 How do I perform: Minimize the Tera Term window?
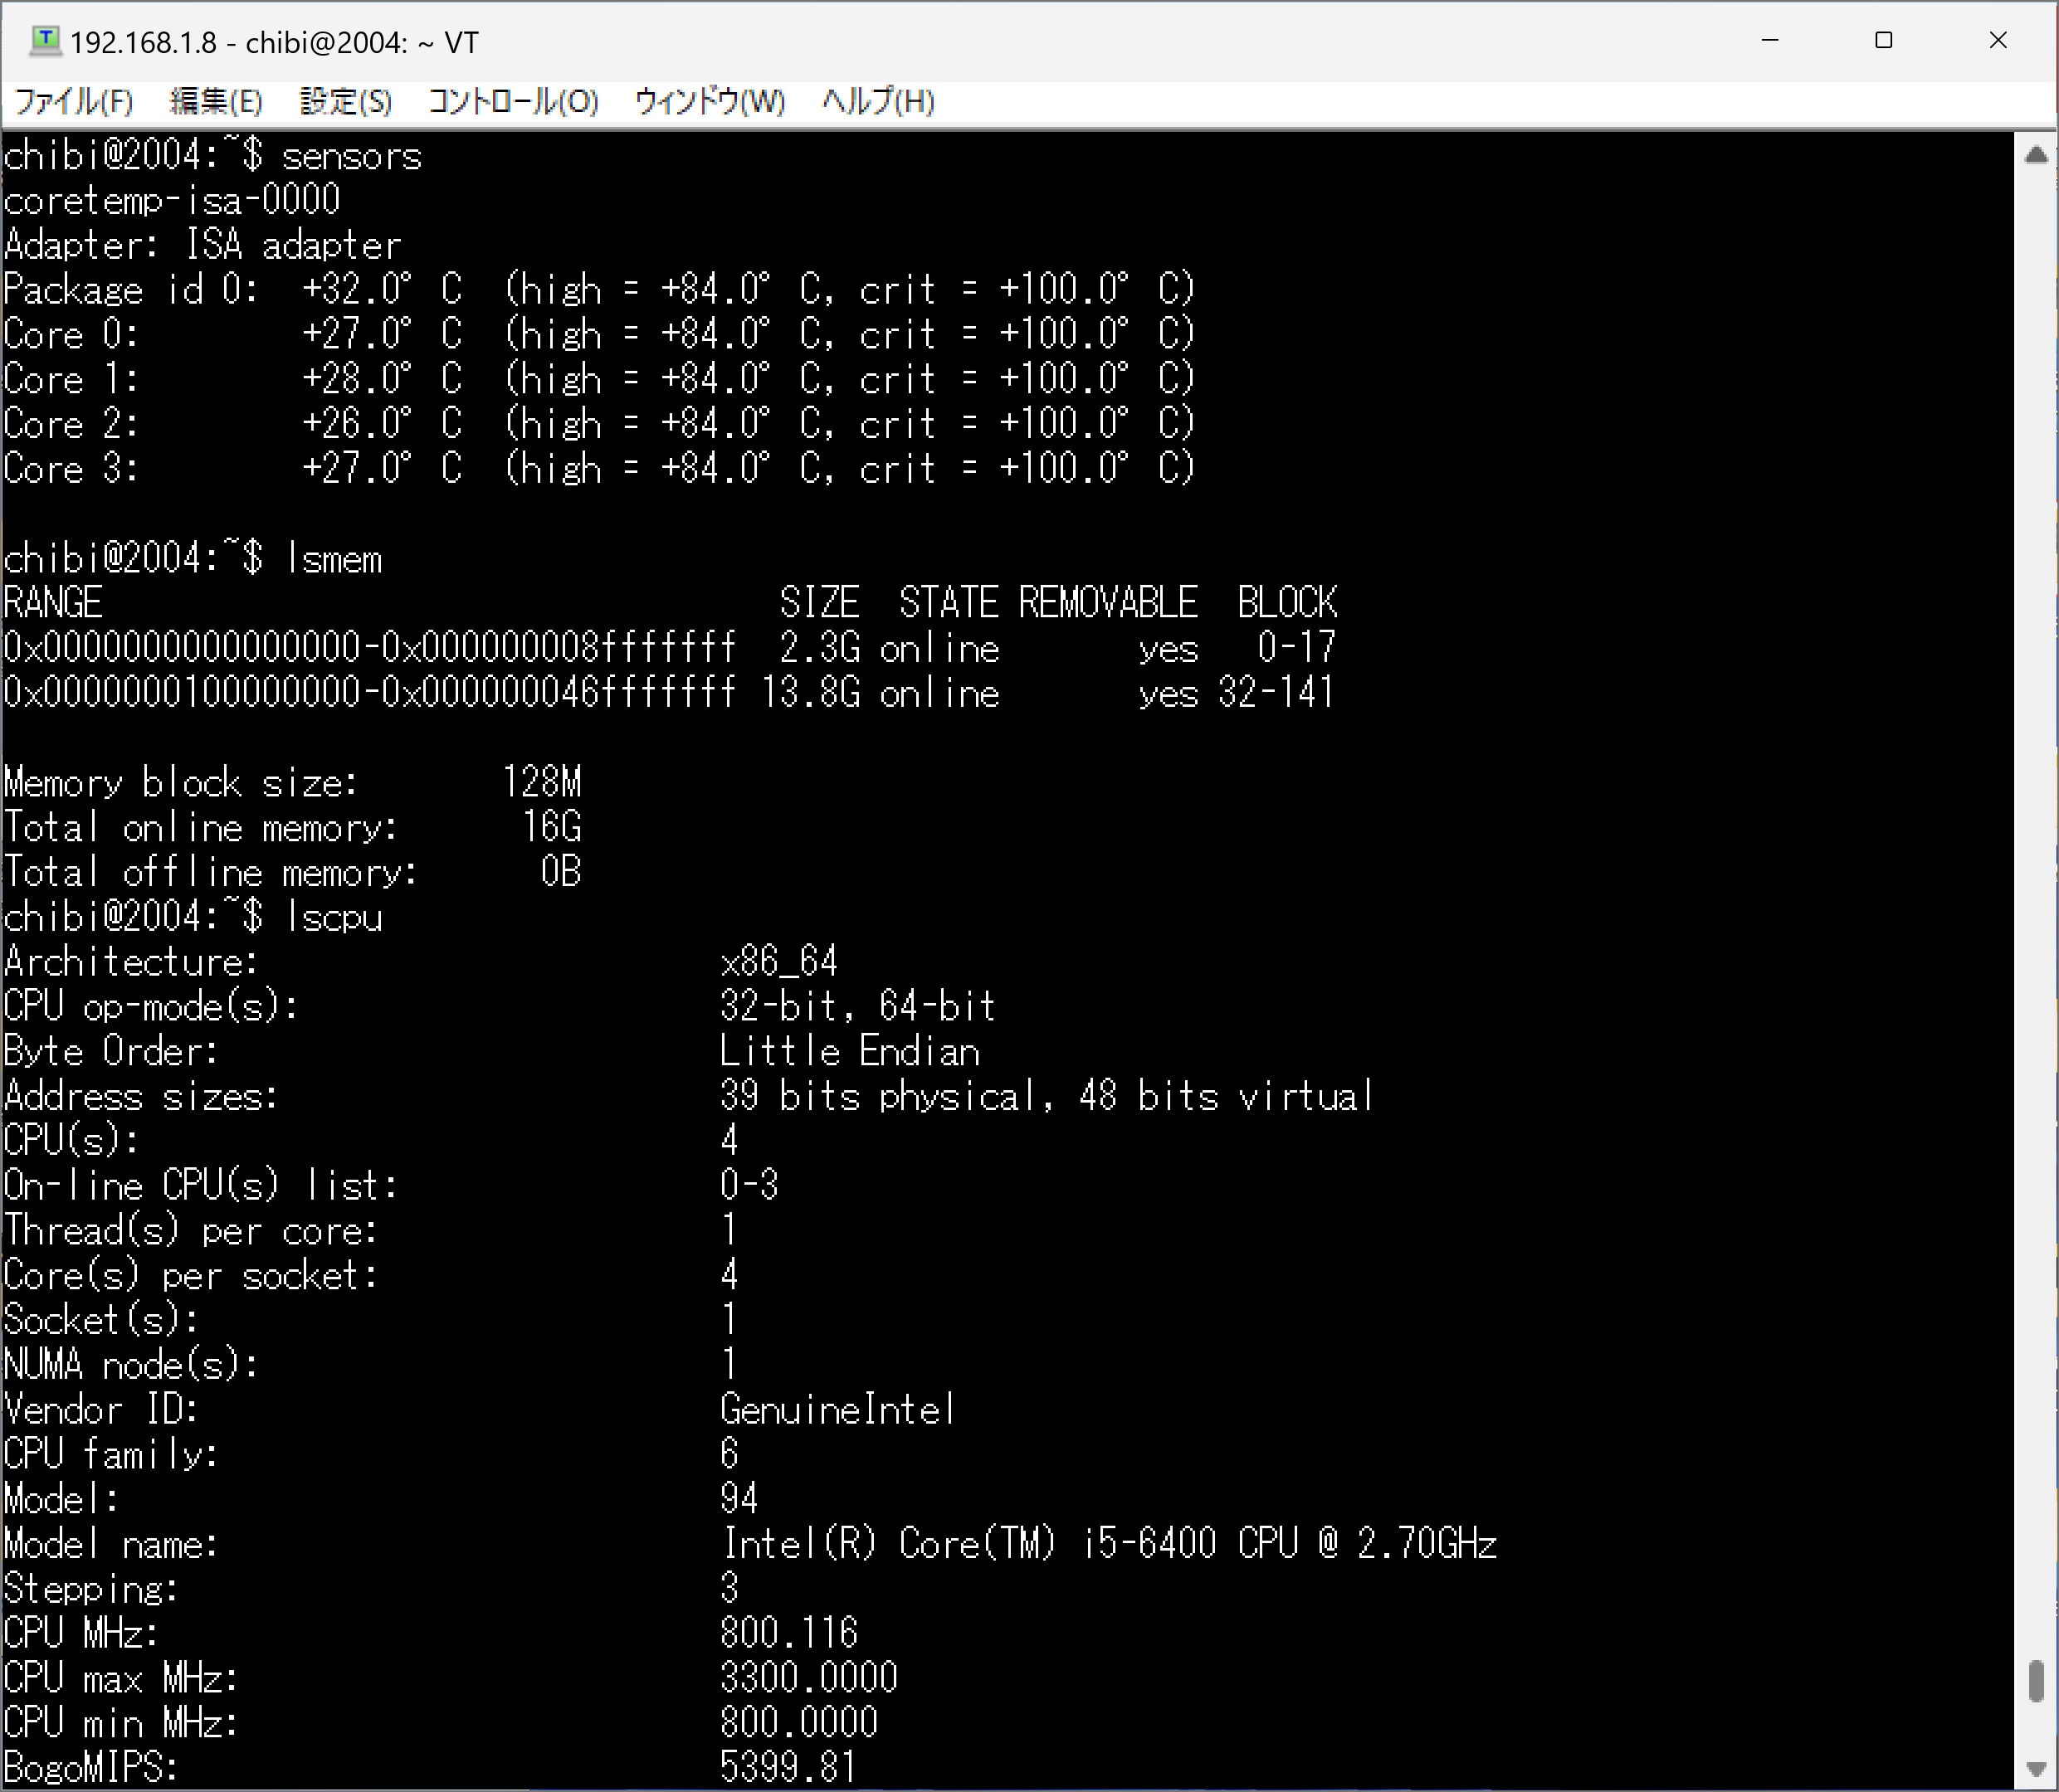click(1770, 40)
